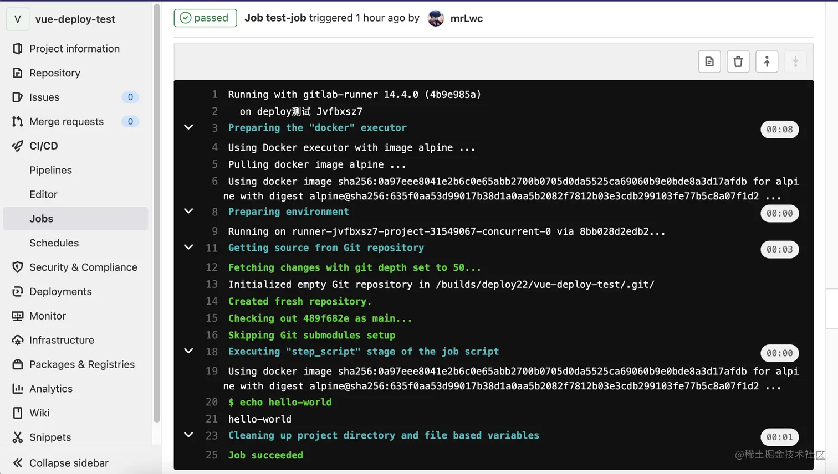
Task: Open the Deployments section
Action: 60,291
